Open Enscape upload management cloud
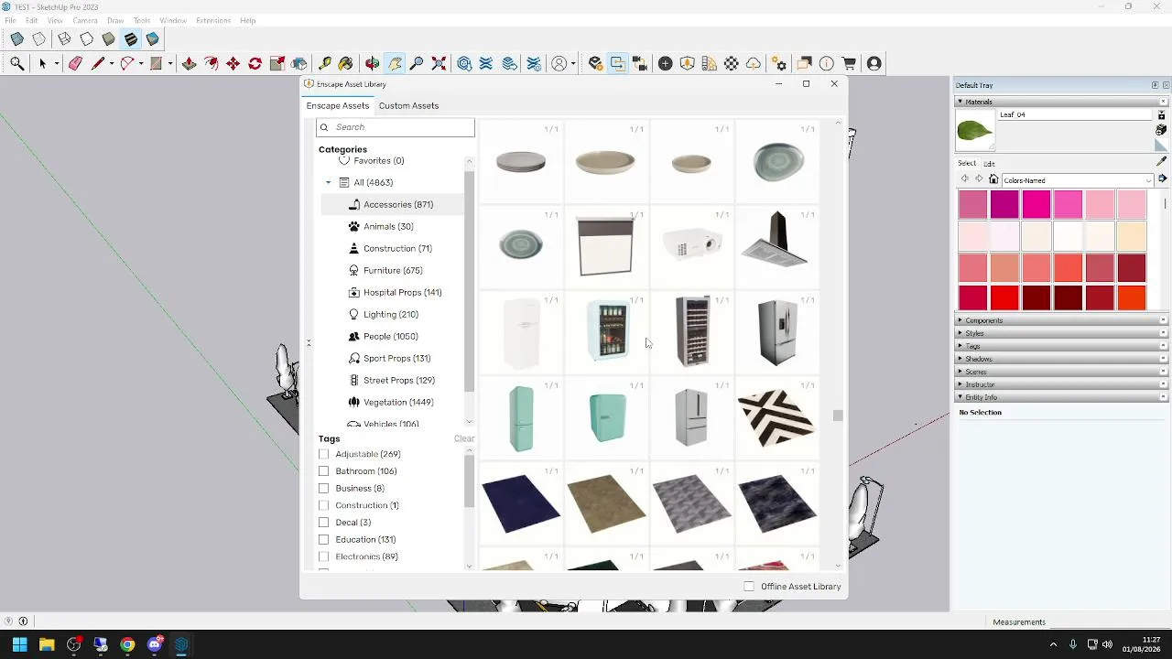The width and height of the screenshot is (1172, 659). (x=754, y=63)
